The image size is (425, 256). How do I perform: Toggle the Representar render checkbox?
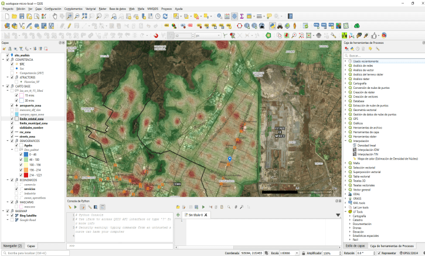pos(379,253)
